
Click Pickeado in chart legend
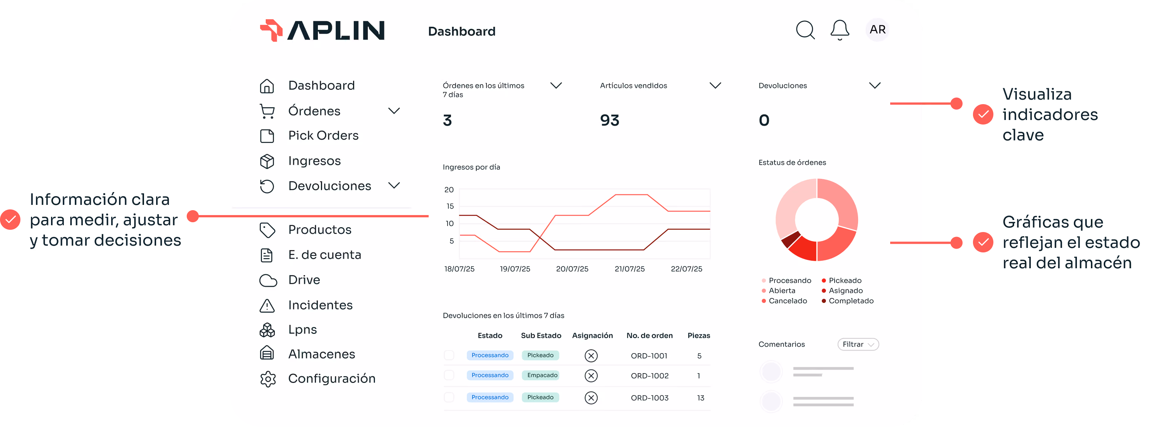coord(845,280)
